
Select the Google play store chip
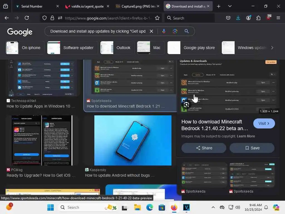193,48
